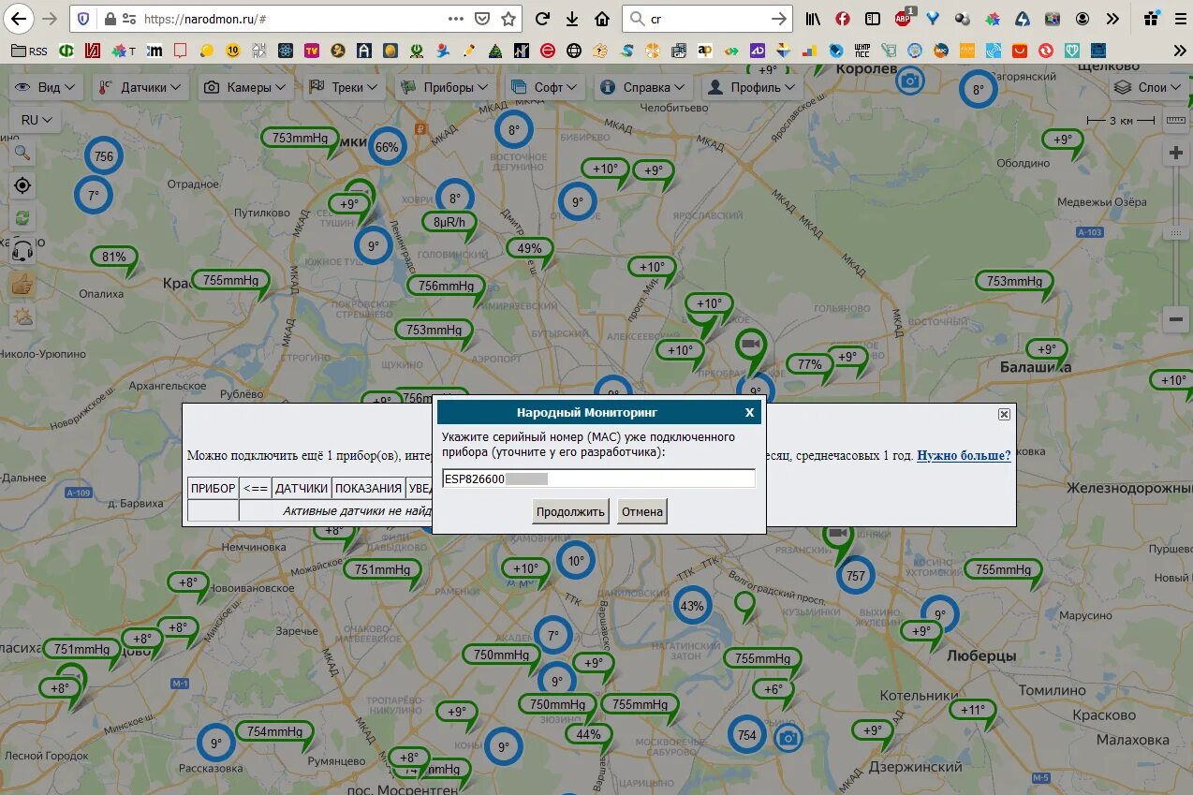Click the weather sun-cloud icon
Image resolution: width=1193 pixels, height=795 pixels.
pos(22,317)
